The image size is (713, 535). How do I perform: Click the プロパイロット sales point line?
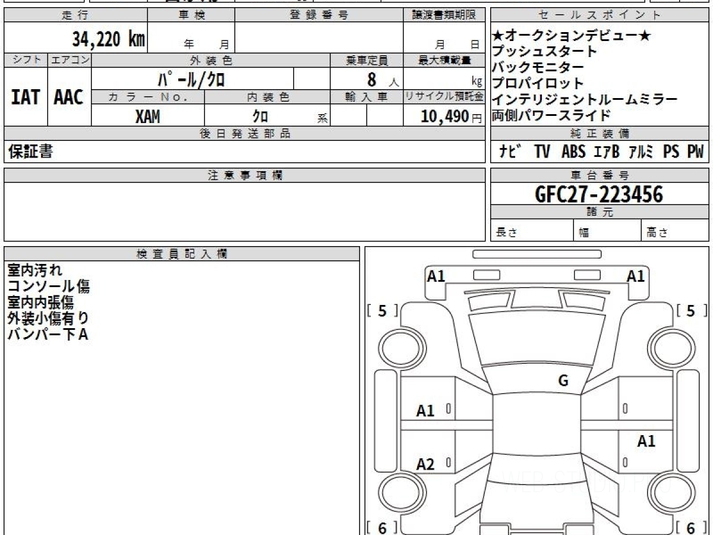click(x=538, y=83)
